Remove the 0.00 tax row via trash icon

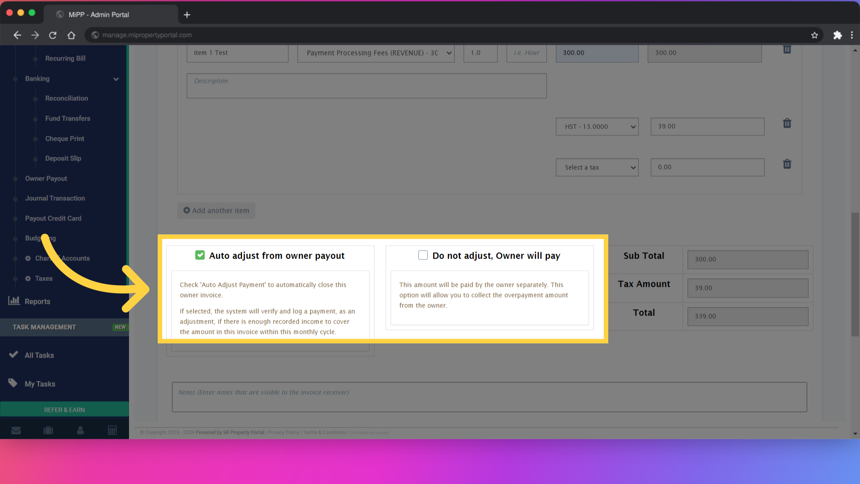[787, 164]
